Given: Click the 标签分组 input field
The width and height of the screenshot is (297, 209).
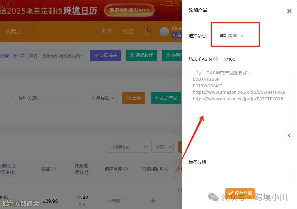Looking at the screenshot, I should (240, 173).
